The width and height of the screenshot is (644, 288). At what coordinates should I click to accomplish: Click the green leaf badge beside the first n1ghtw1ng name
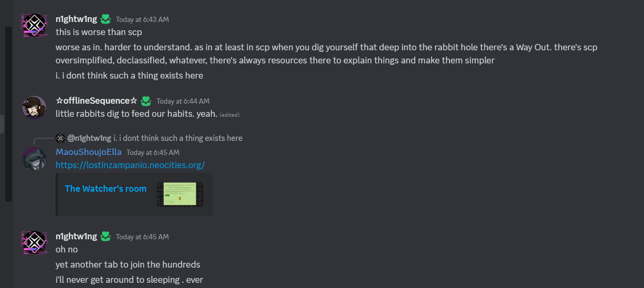(x=105, y=19)
